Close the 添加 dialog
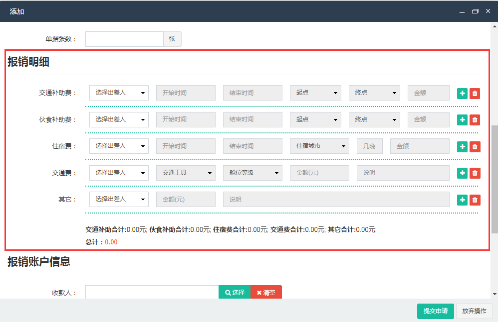The width and height of the screenshot is (498, 322). (x=488, y=11)
